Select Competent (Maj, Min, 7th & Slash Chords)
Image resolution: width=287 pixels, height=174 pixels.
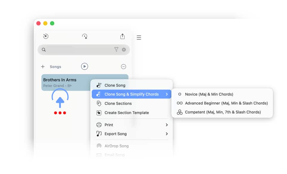(222, 112)
